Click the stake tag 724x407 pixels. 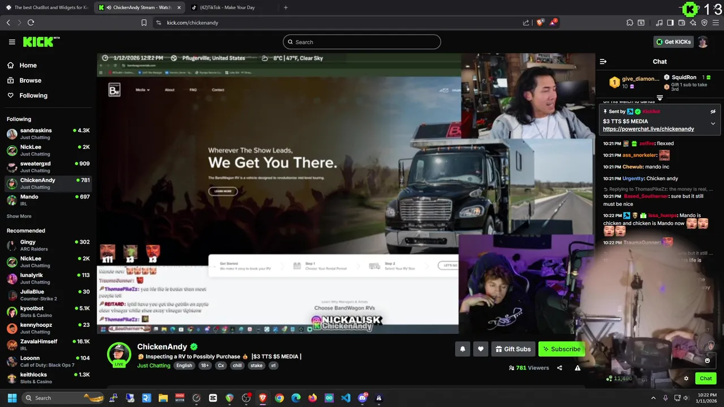tap(256, 365)
